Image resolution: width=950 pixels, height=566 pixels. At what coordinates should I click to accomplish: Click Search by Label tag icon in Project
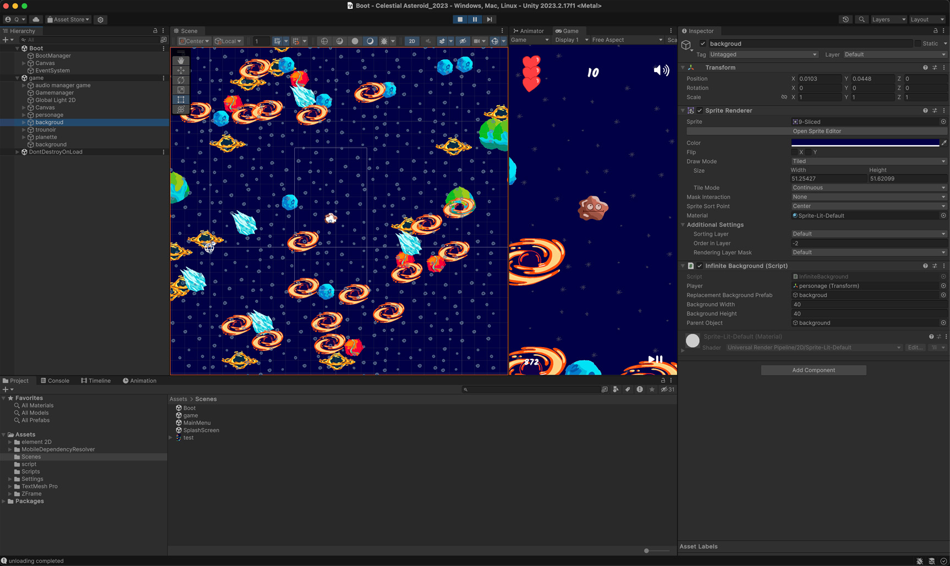coord(628,389)
